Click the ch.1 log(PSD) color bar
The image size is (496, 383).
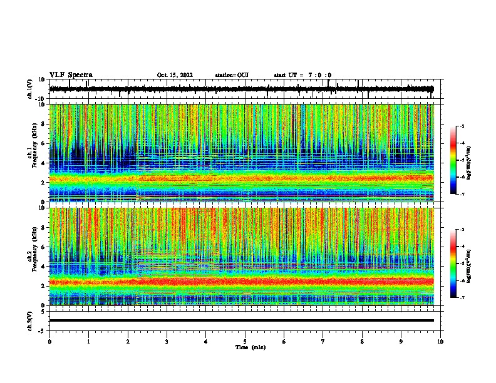[x=453, y=160]
